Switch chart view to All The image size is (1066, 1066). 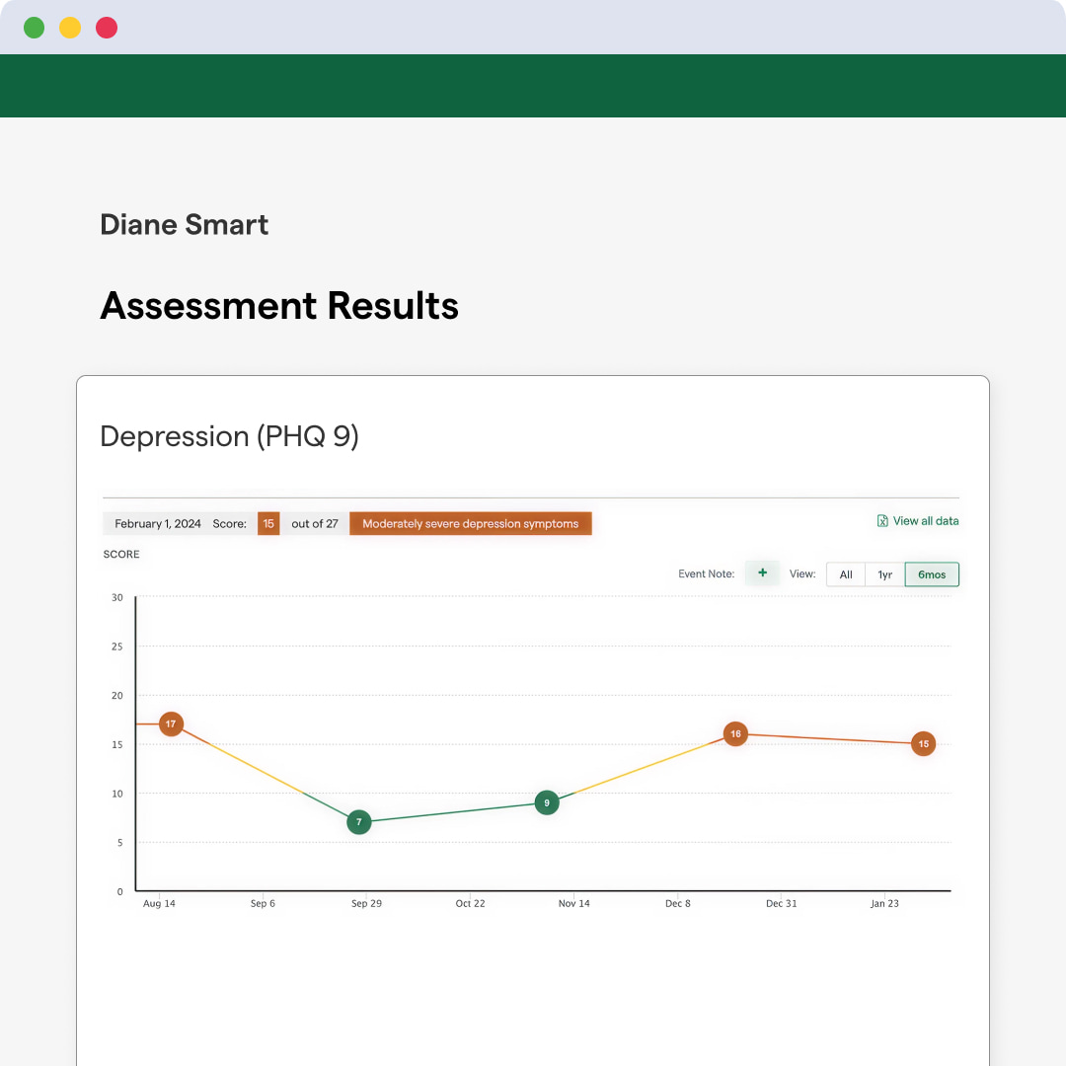(x=846, y=574)
